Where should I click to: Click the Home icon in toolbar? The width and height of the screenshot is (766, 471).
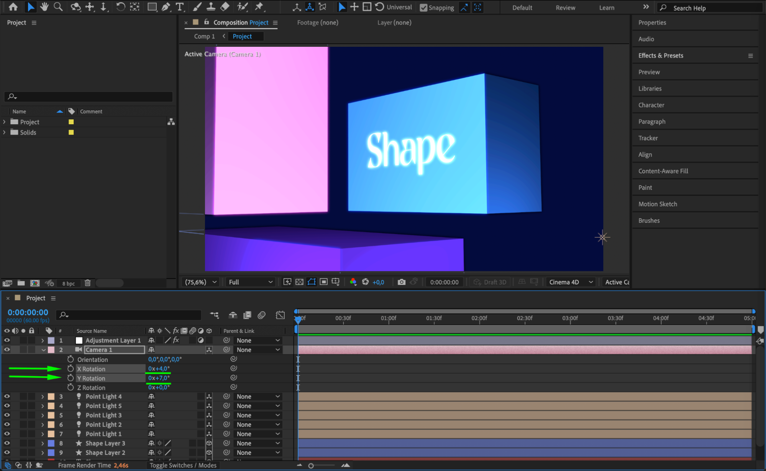tap(13, 7)
